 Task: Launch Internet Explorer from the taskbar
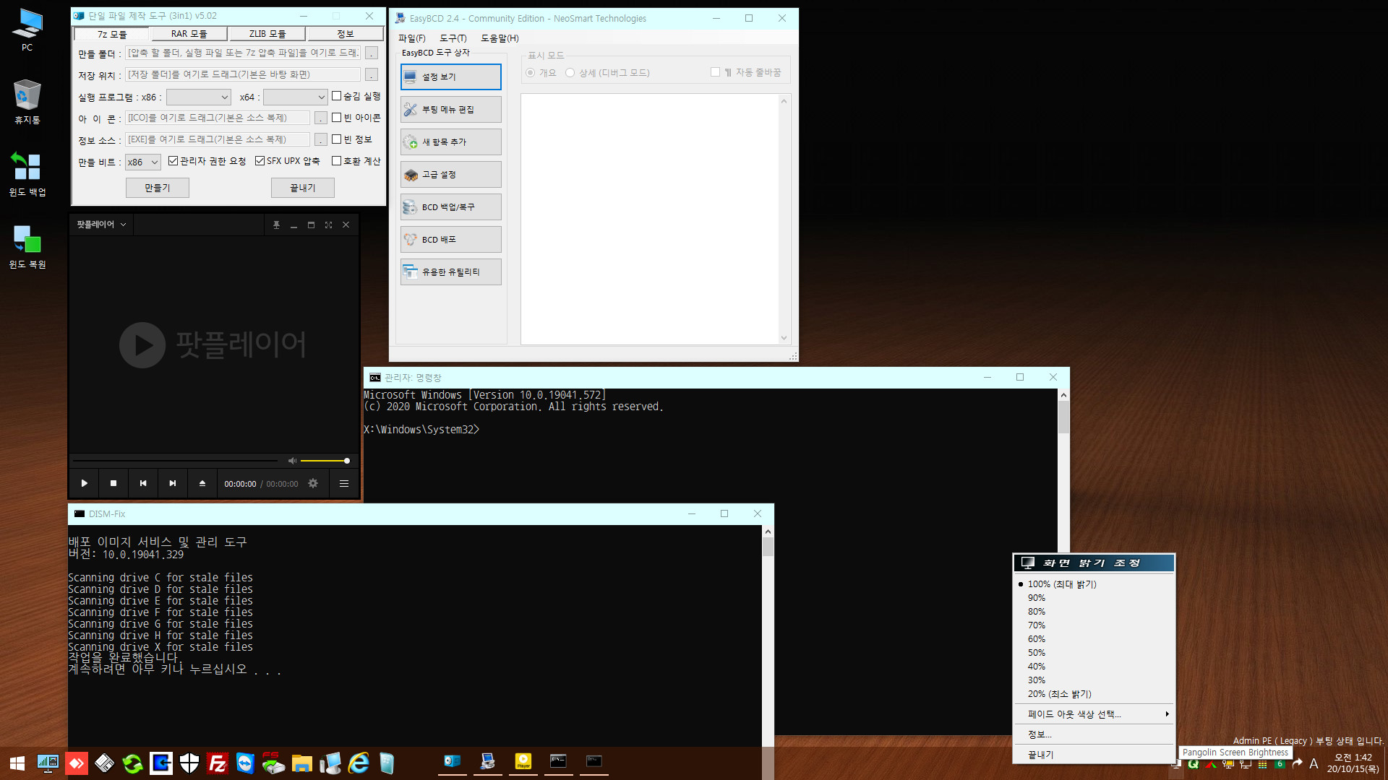(359, 763)
